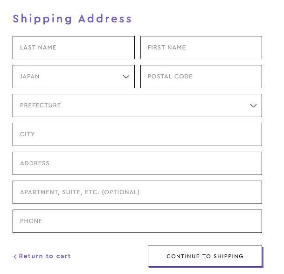Click the POSTAL CODE placeholder text
The width and height of the screenshot is (284, 274).
pos(170,77)
